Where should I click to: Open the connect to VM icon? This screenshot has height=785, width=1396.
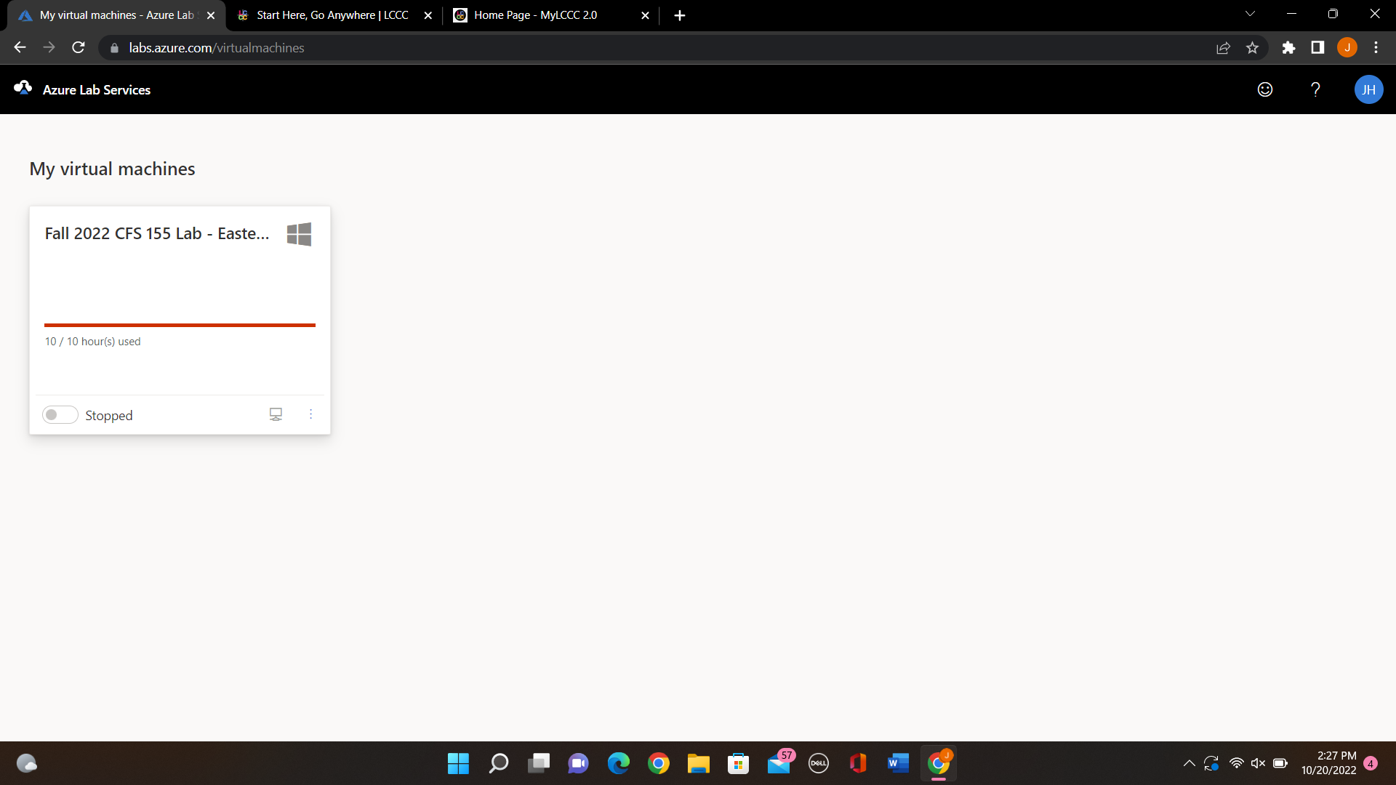tap(276, 414)
